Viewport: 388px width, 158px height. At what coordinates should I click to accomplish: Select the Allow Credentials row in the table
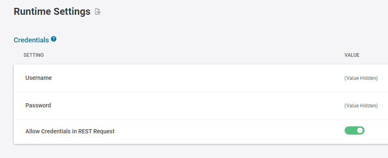(201, 132)
